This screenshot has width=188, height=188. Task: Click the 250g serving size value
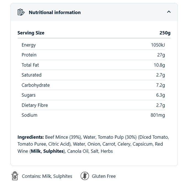pyautogui.click(x=165, y=33)
